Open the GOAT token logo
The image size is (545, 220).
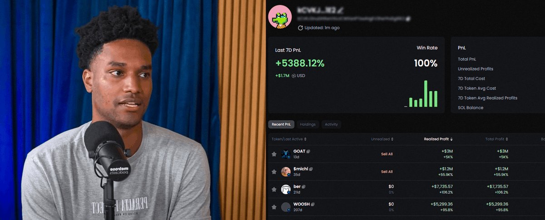coord(286,154)
